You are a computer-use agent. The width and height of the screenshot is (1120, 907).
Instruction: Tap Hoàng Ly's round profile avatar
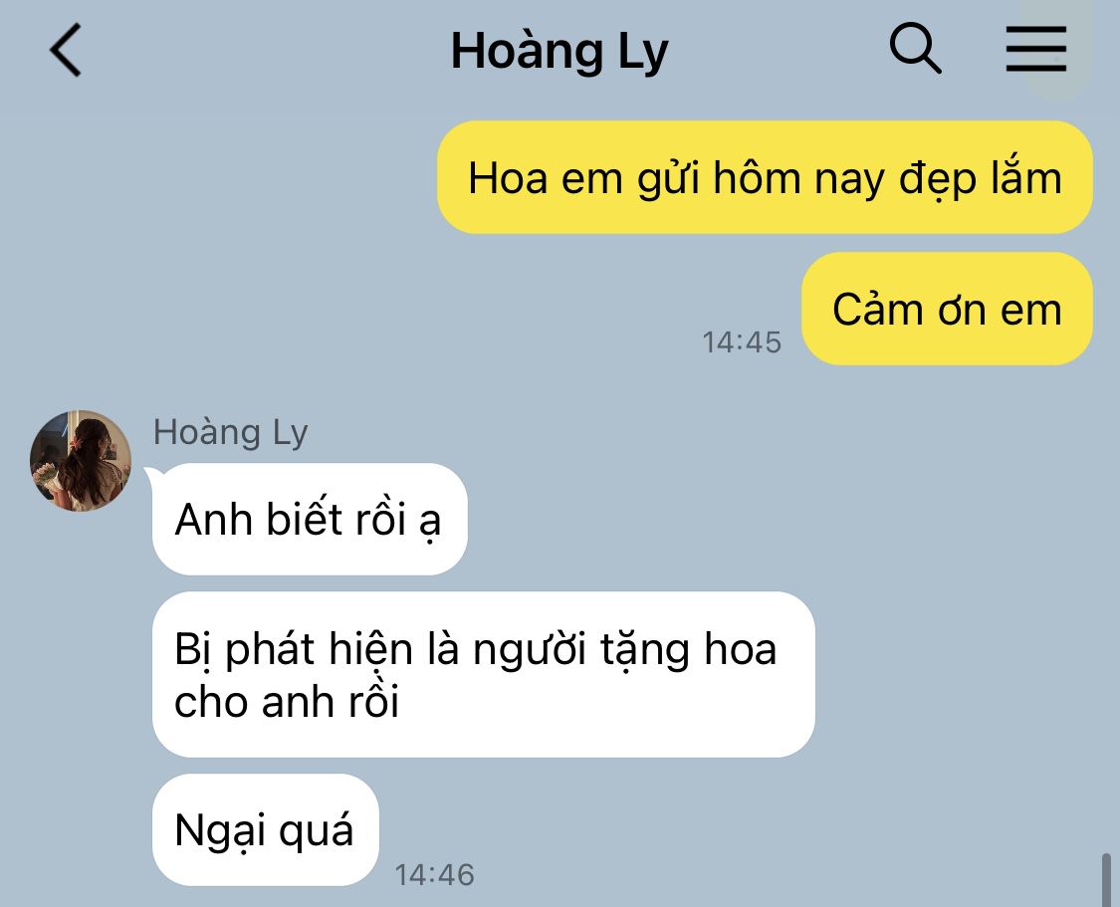(x=80, y=461)
